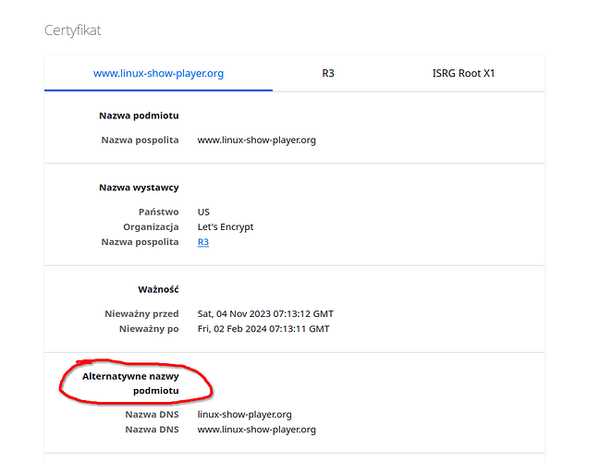Click the Państwo label
611x462 pixels.
click(159, 212)
